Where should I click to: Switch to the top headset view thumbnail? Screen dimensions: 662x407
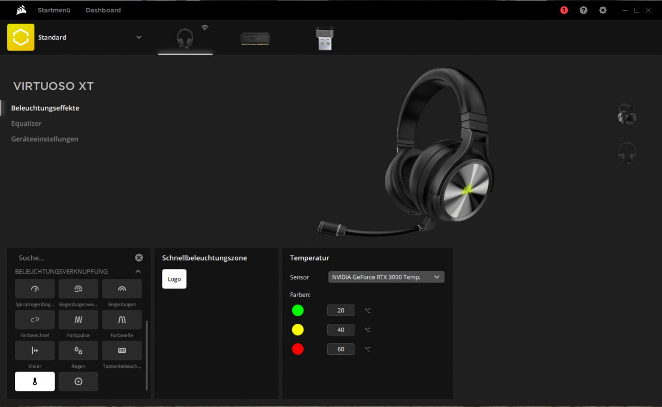click(x=627, y=114)
